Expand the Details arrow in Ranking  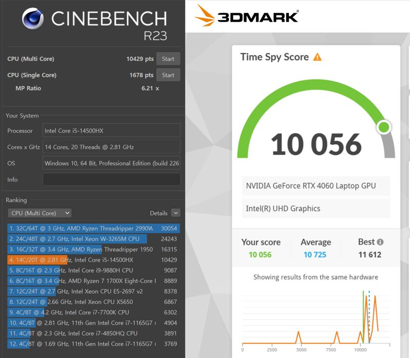click(x=175, y=213)
